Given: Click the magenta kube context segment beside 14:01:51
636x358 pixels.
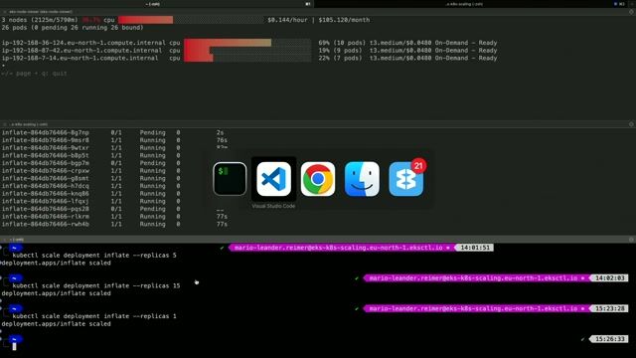Looking at the screenshot, I should (342, 248).
